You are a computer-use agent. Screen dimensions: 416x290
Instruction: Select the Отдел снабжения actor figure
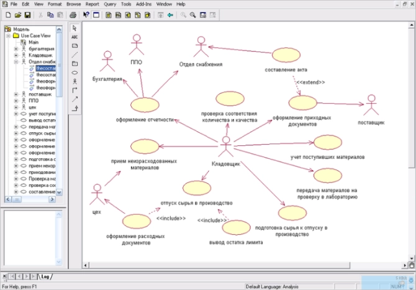pos(201,47)
